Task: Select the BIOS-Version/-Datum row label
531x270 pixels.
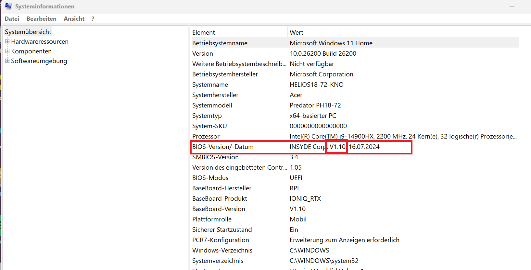Action: [223, 147]
